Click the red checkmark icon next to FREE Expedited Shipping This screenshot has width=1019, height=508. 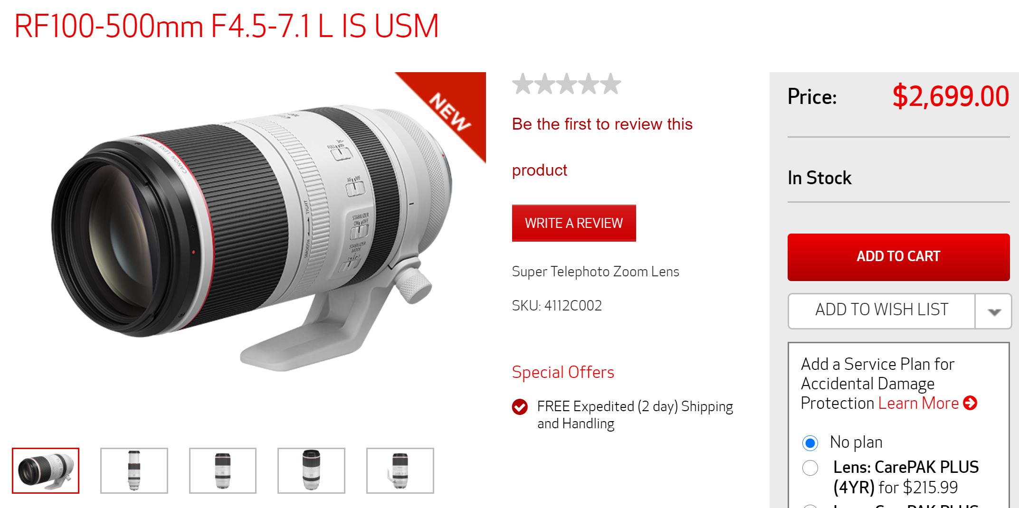520,407
